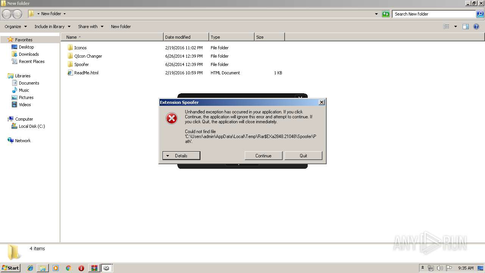Click the taskbar clock showing 9:35 AM
485x273 pixels.
coord(466,268)
